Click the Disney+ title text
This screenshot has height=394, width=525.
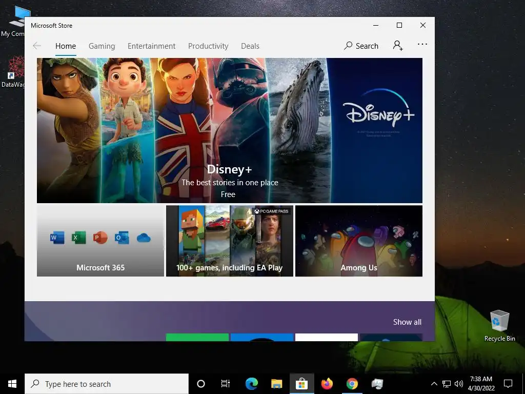coord(229,169)
